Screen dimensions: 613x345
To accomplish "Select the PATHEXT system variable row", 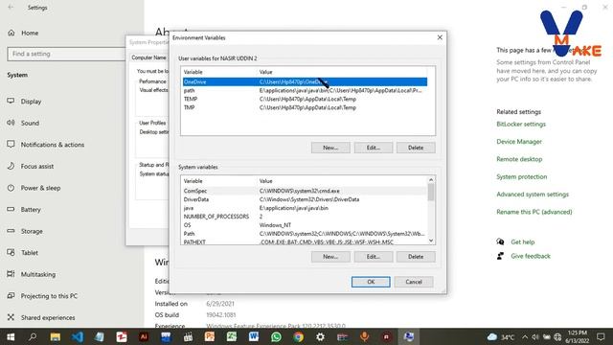I will point(305,241).
